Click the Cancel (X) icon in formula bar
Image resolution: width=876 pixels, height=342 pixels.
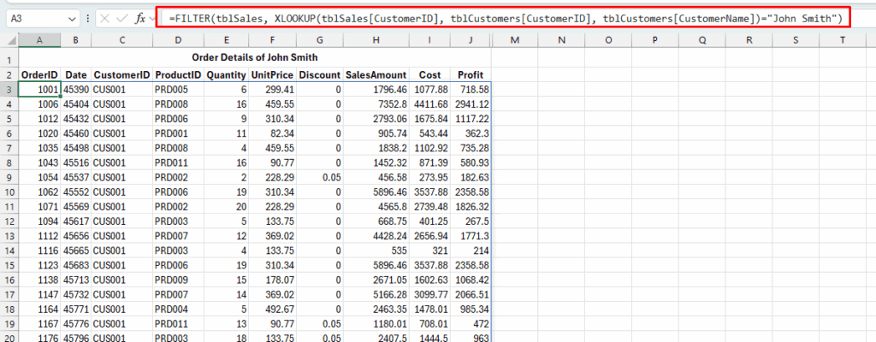(x=104, y=18)
